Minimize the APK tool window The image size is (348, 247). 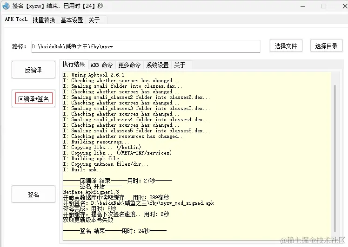coord(303,6)
